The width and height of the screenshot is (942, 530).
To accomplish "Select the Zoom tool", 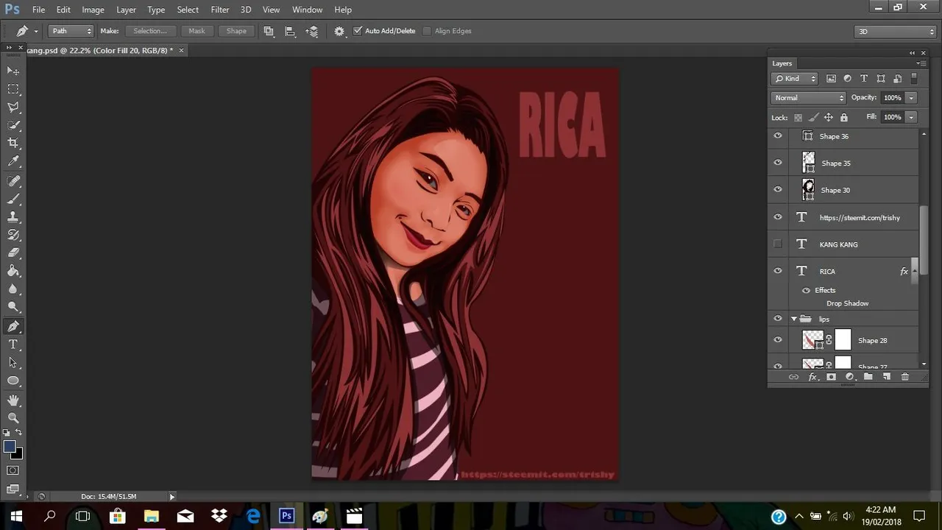I will coord(13,417).
